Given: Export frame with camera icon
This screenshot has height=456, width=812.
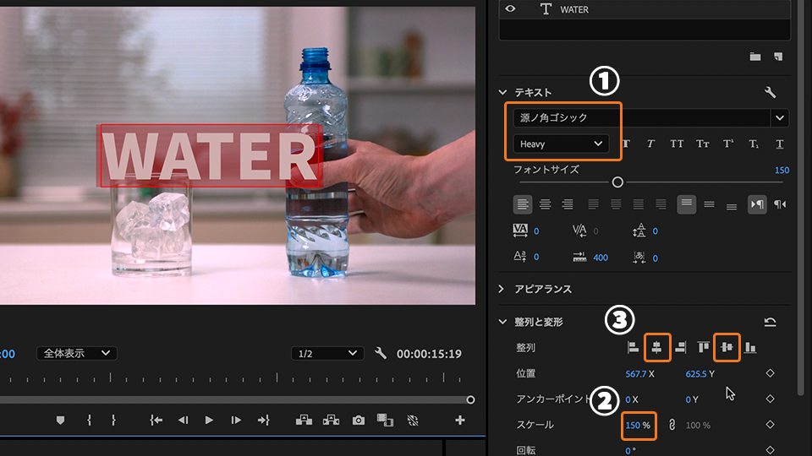Looking at the screenshot, I should pyautogui.click(x=359, y=421).
